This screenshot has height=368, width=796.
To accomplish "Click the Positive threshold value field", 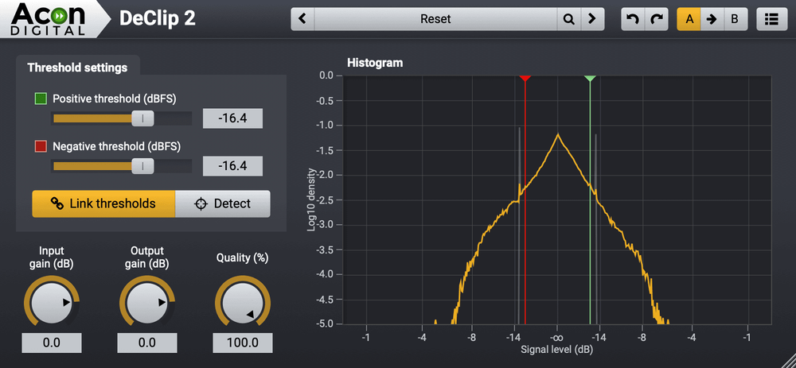I will [x=232, y=118].
